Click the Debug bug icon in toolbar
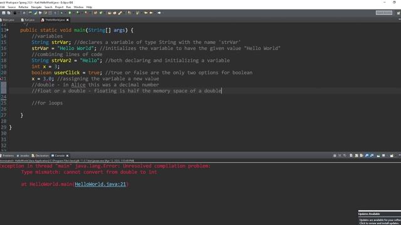 (61, 12)
